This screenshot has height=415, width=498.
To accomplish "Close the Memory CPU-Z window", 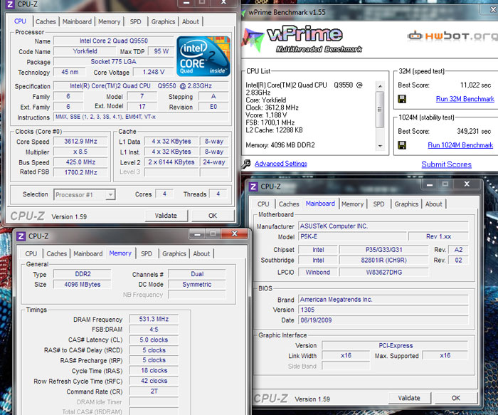I will point(234,233).
